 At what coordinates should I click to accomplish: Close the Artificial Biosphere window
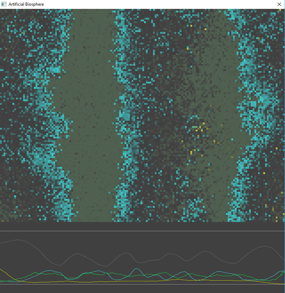[279, 4]
